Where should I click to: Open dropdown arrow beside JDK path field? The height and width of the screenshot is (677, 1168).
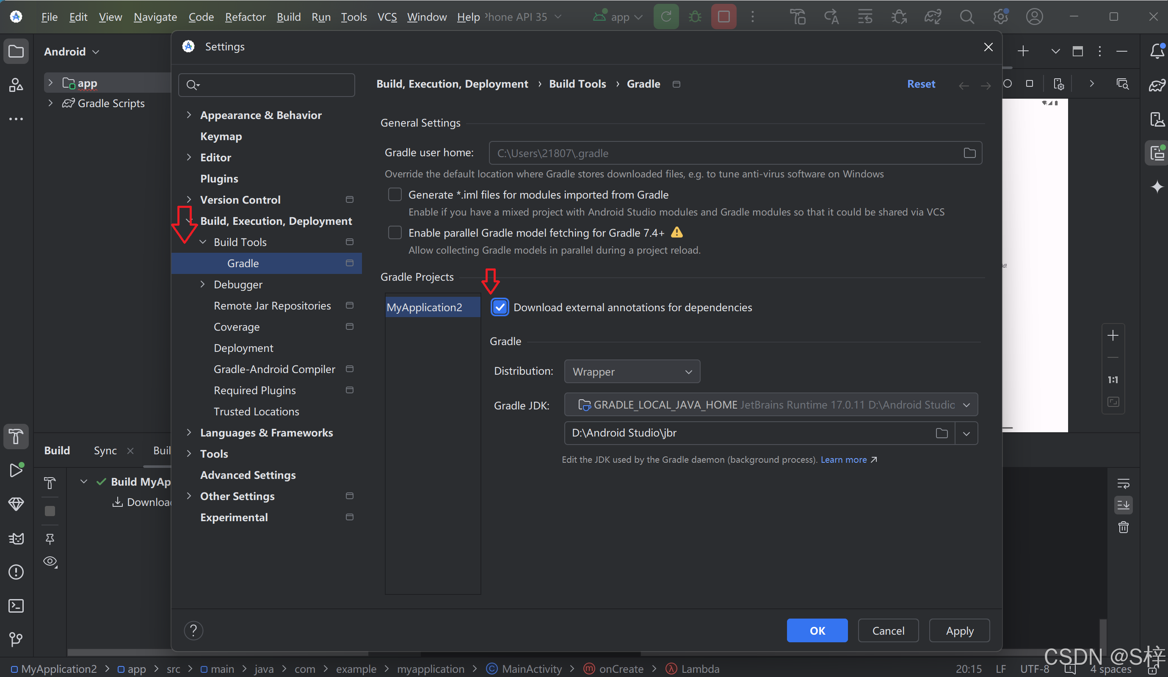coord(966,434)
